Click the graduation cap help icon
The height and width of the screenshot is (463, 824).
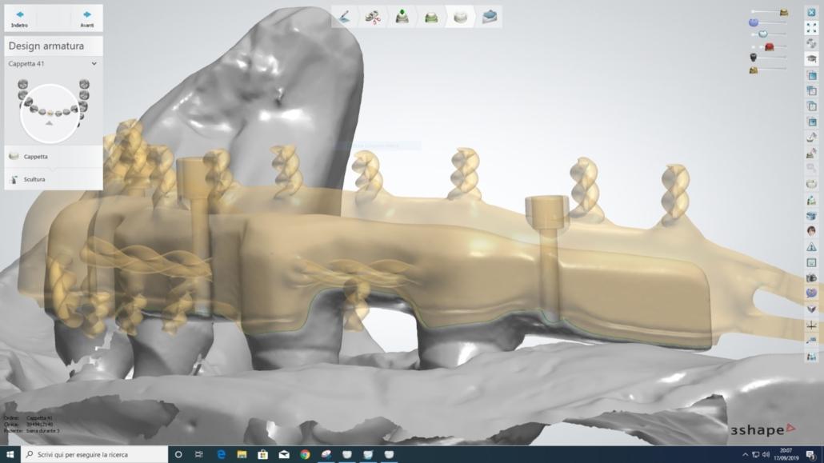[811, 60]
